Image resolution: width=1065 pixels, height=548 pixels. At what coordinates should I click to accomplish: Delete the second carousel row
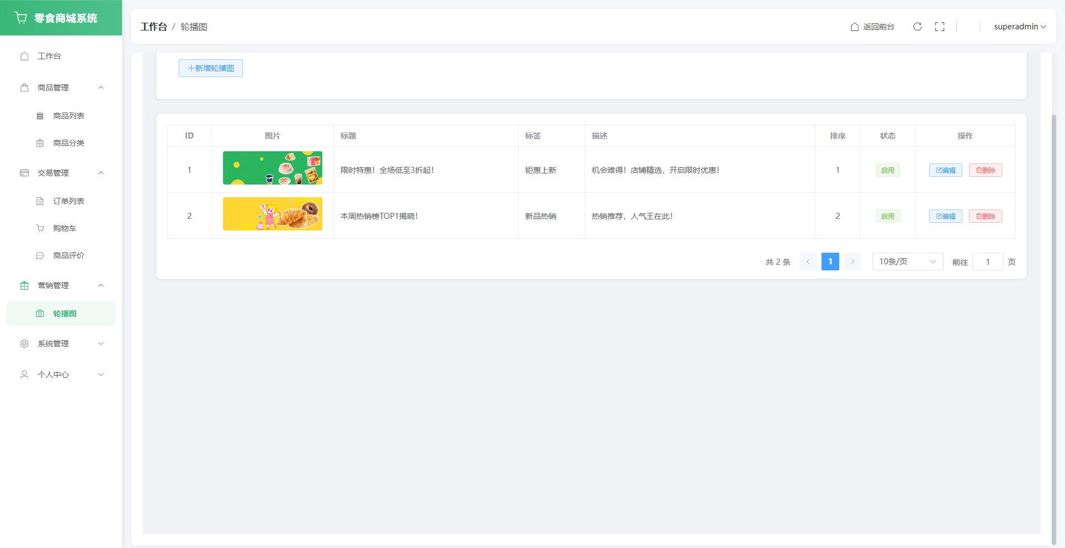[985, 216]
